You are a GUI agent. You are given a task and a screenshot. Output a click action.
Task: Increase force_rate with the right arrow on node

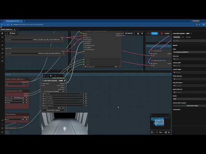tap(86, 94)
